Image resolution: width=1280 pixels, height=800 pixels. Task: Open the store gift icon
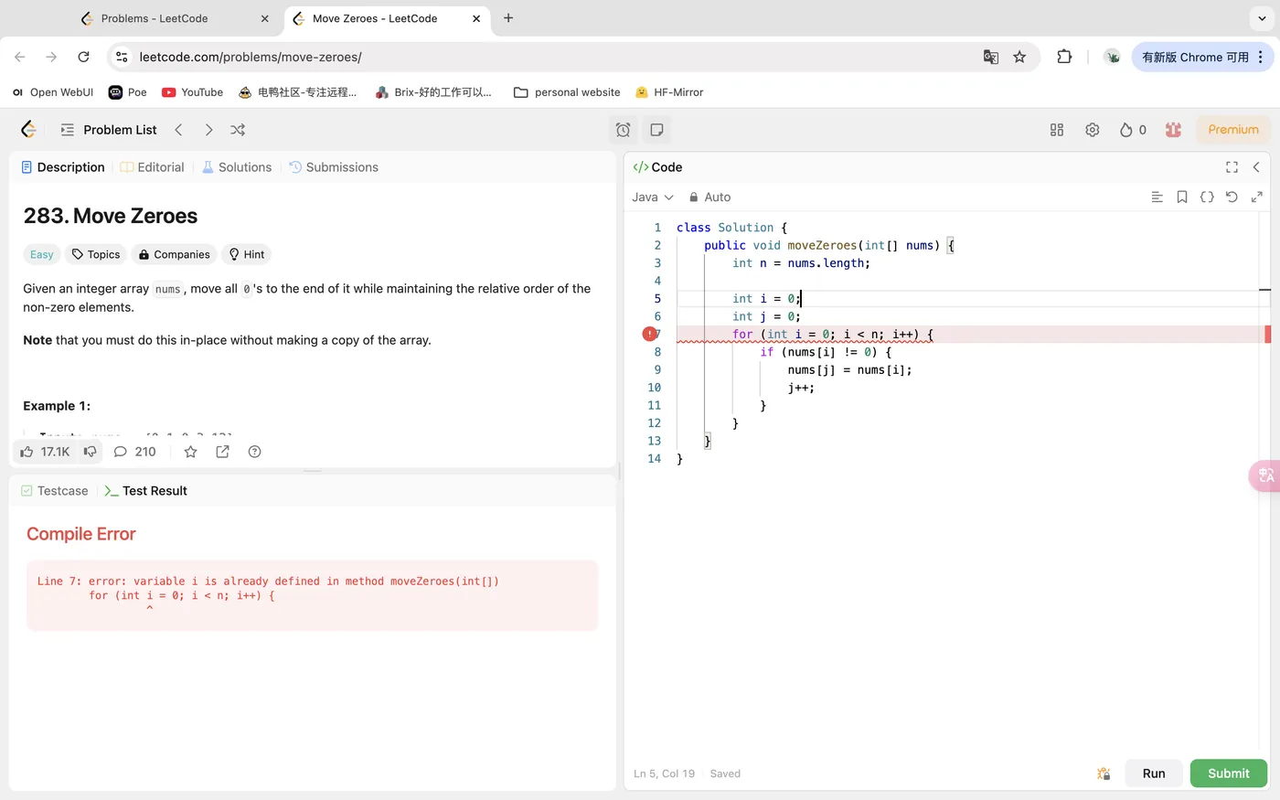pos(1173,130)
